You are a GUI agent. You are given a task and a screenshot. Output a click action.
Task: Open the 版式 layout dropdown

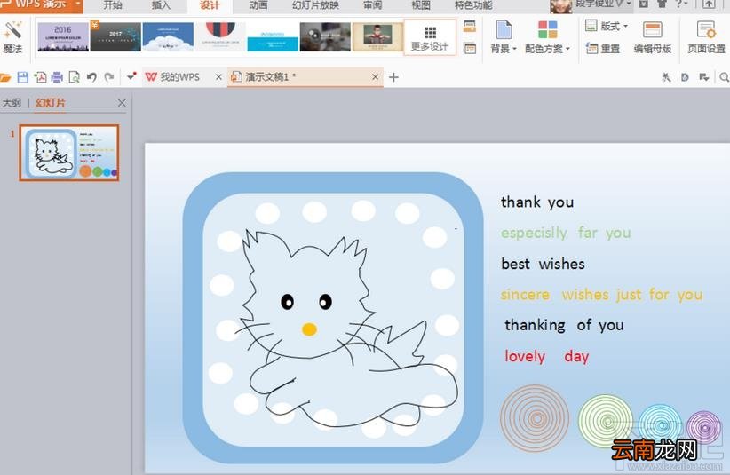click(x=607, y=26)
